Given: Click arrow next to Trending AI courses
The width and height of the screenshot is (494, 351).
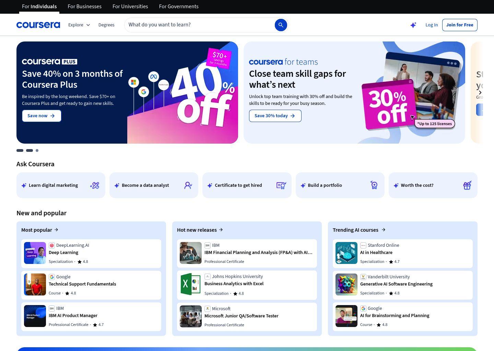Looking at the screenshot, I should pos(384,230).
